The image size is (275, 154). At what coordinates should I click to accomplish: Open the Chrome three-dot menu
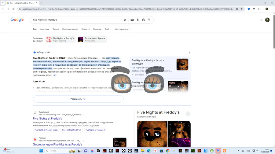point(272,9)
